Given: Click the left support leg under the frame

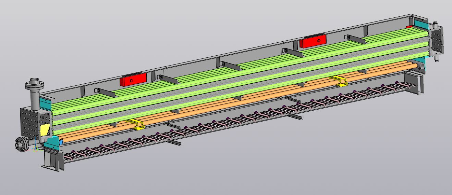Looking at the screenshot, I should pyautogui.click(x=52, y=160).
